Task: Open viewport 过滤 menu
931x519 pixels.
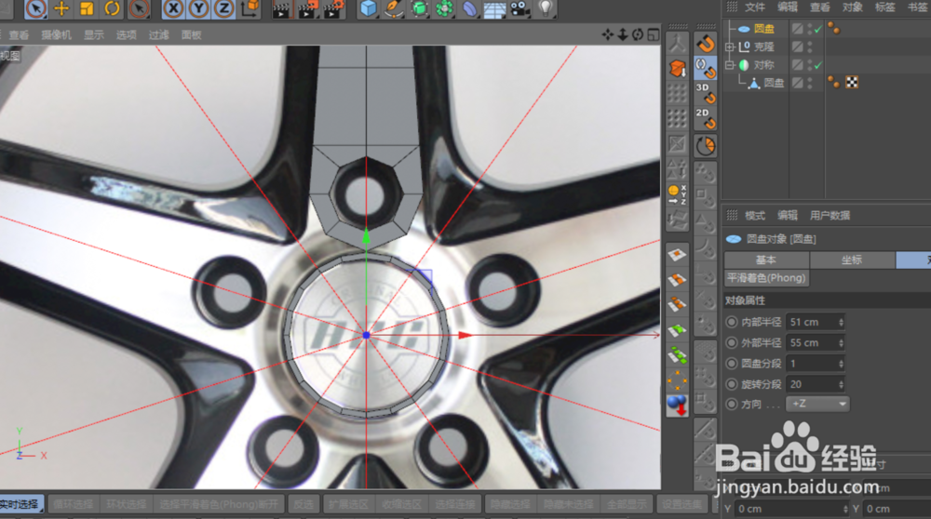Action: click(158, 35)
